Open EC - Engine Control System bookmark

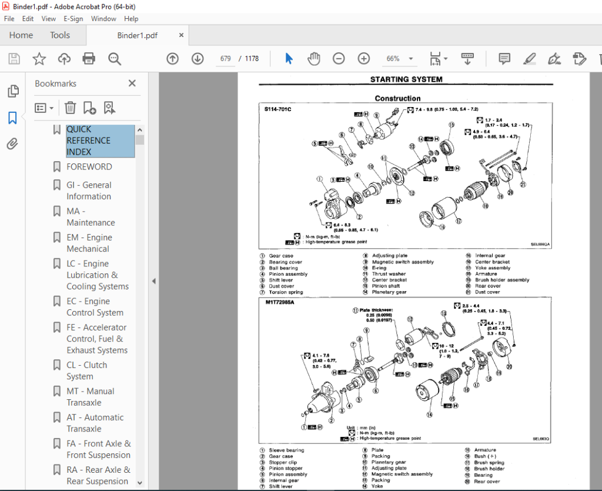(x=95, y=307)
